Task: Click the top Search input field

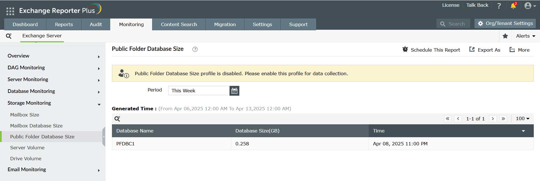Action: point(456,24)
